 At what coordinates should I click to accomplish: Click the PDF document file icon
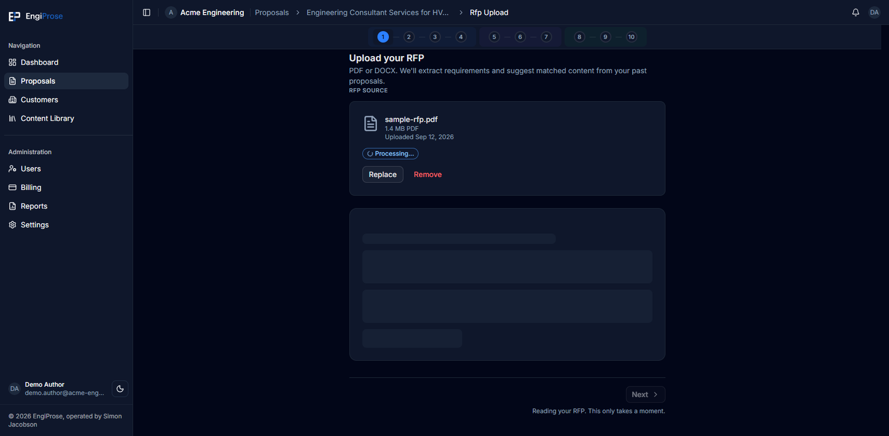tap(370, 124)
